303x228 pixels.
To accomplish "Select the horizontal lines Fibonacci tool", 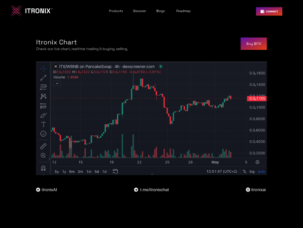I will [x=43, y=87].
